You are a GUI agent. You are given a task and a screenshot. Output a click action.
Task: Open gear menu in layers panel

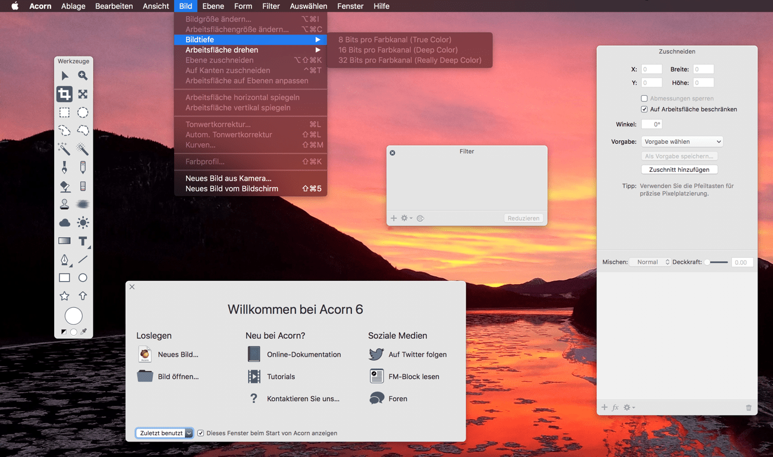(629, 408)
